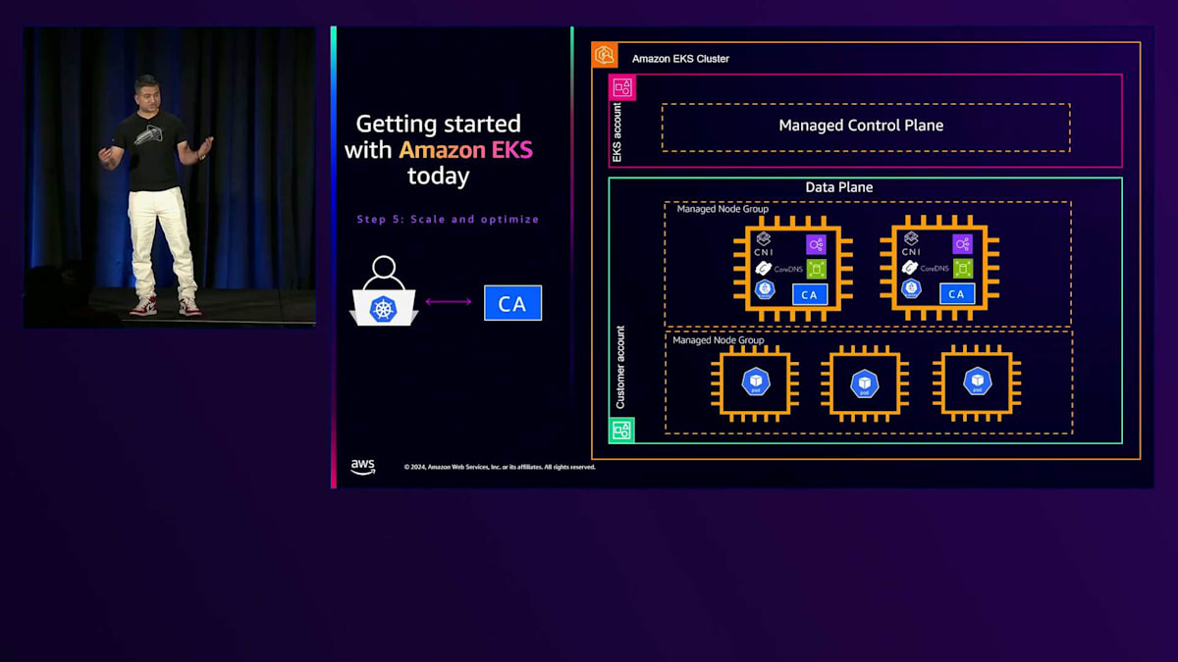The image size is (1178, 662).
Task: Click the 'Data Plane' heading
Action: [839, 187]
